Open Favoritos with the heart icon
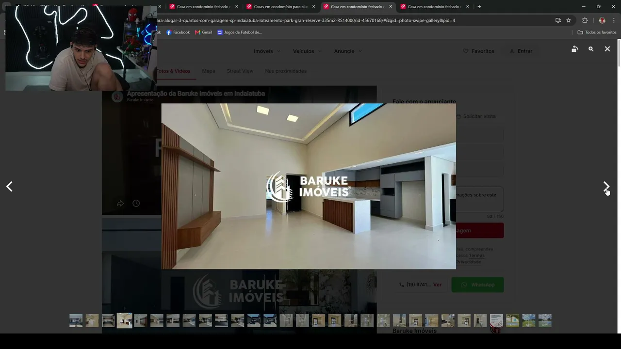The width and height of the screenshot is (621, 349). click(479, 51)
